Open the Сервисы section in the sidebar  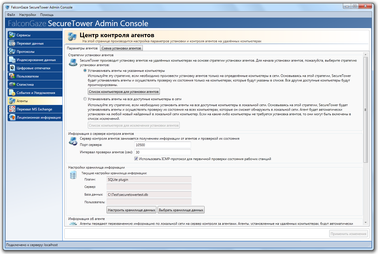(35, 35)
